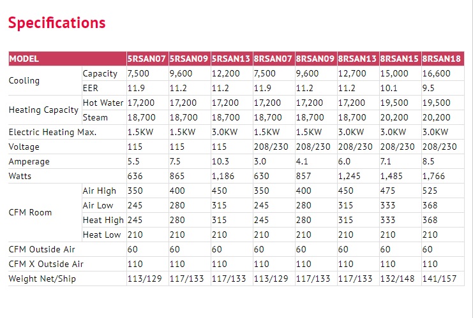
Task: Select voltage 208/230 under 8RSAN07
Action: pyautogui.click(x=271, y=147)
